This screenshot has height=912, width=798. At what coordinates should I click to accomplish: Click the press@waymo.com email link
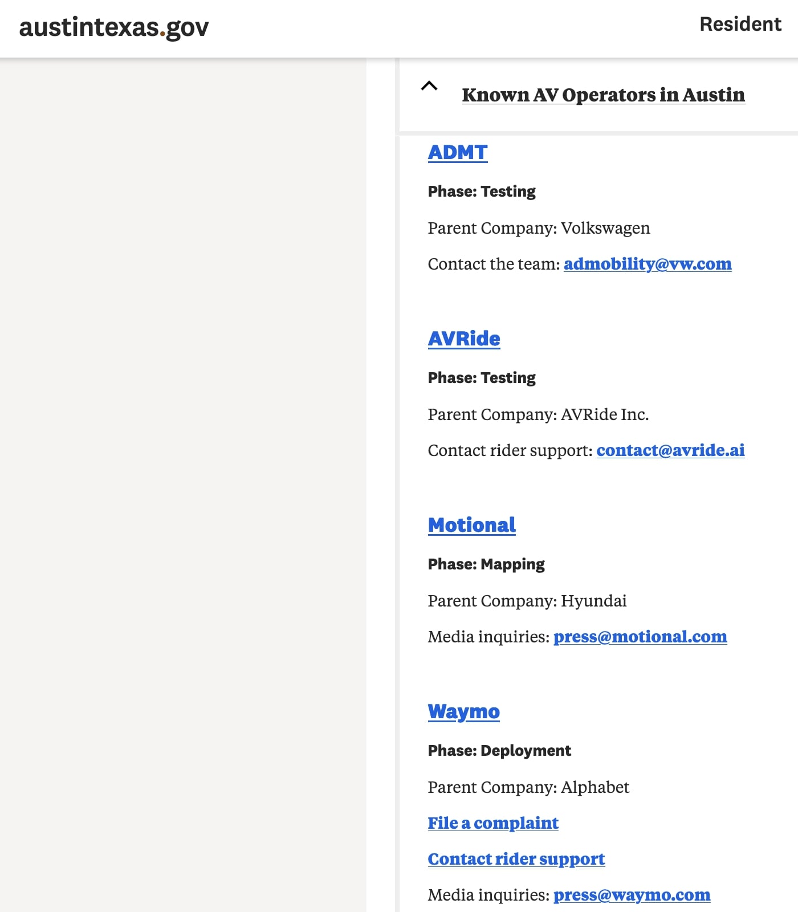632,895
